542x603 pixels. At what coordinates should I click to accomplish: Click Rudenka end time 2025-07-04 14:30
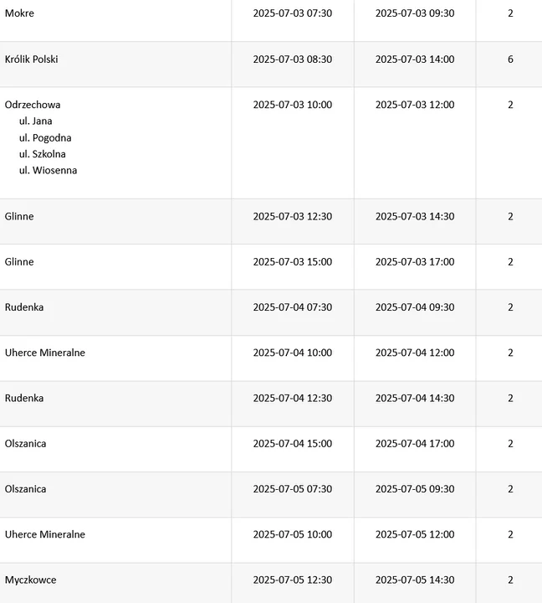pyautogui.click(x=415, y=398)
